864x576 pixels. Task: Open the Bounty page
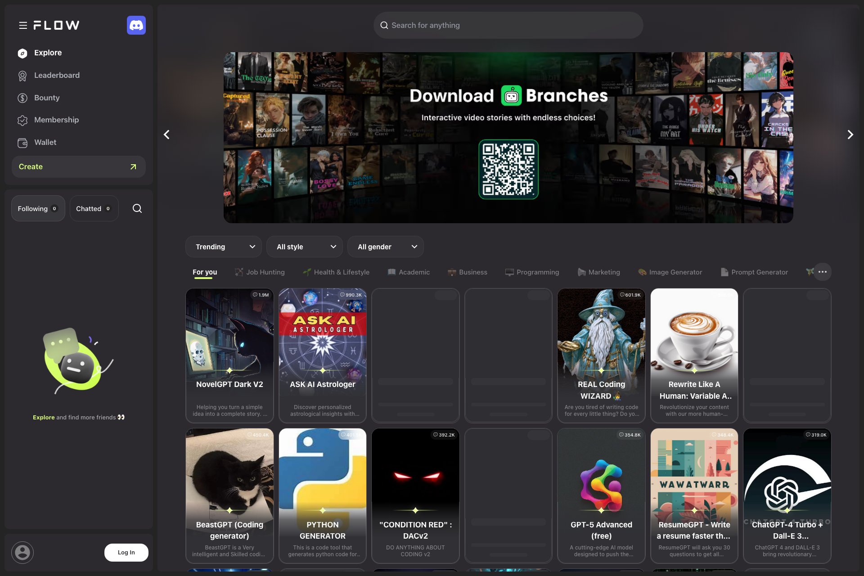[x=47, y=98]
